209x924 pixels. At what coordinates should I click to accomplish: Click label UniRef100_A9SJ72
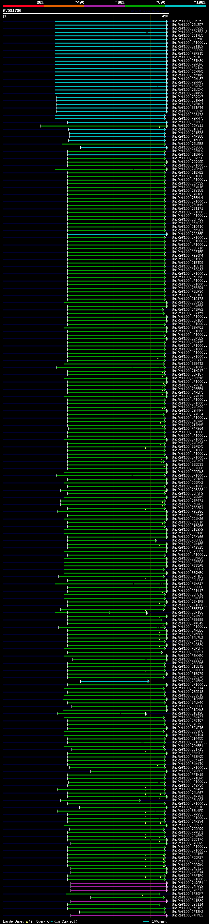tap(187, 115)
